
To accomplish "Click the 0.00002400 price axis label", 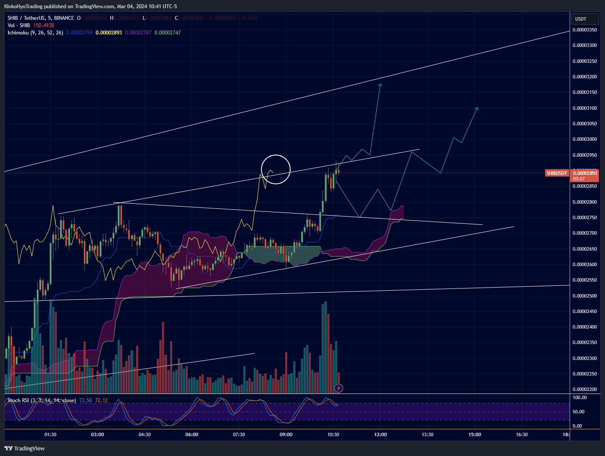I will 585,327.
